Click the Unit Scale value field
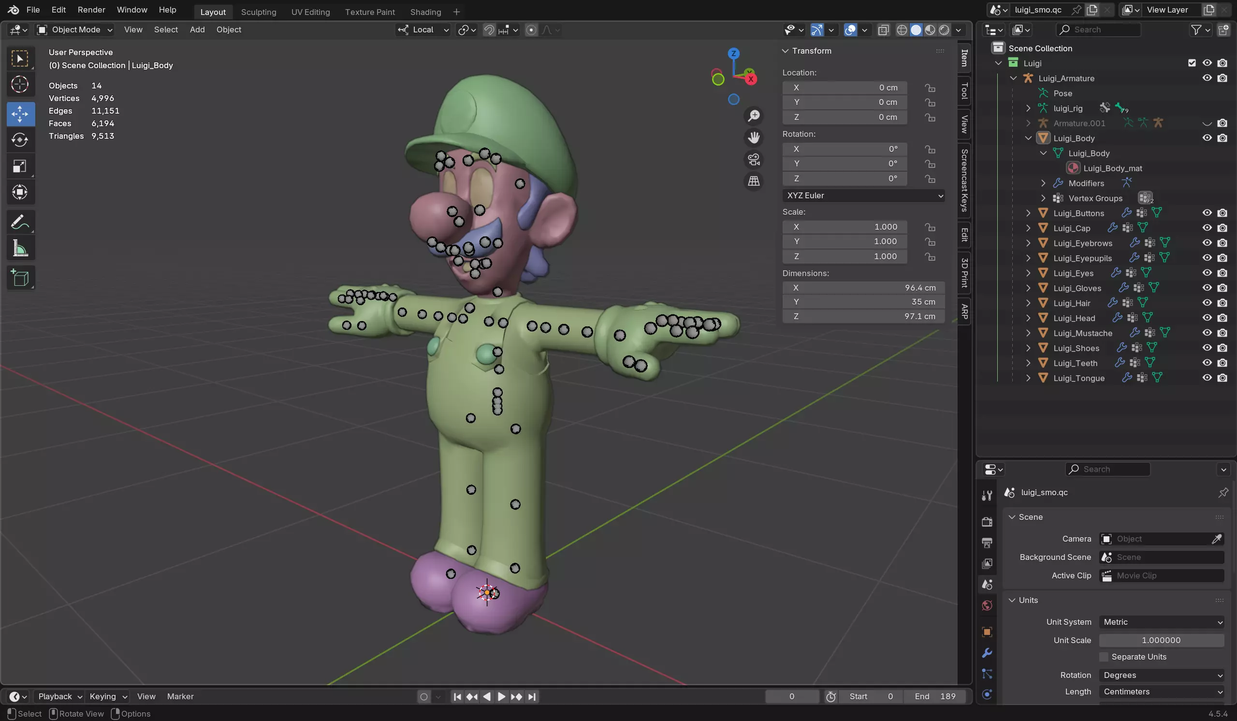 point(1161,640)
